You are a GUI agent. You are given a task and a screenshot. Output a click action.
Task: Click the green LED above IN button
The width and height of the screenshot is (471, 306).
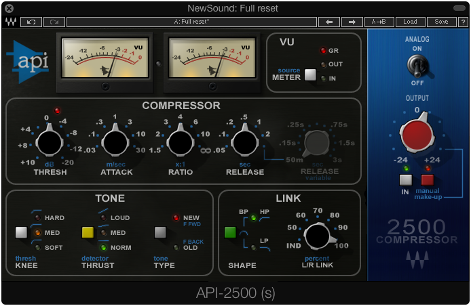coord(406,168)
